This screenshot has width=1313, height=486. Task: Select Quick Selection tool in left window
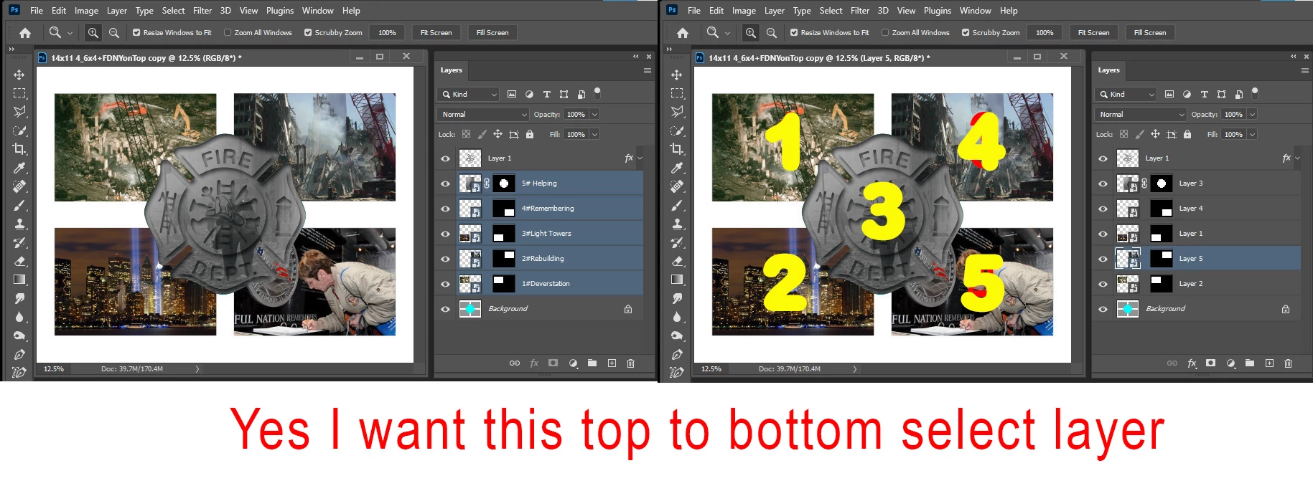coord(19,130)
